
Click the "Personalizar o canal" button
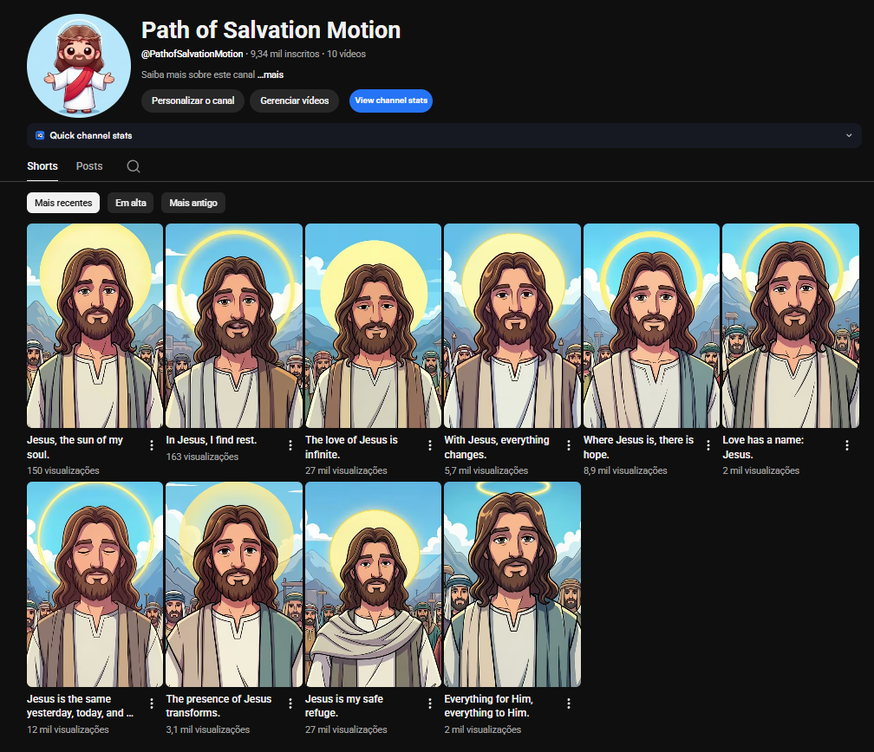coord(192,100)
